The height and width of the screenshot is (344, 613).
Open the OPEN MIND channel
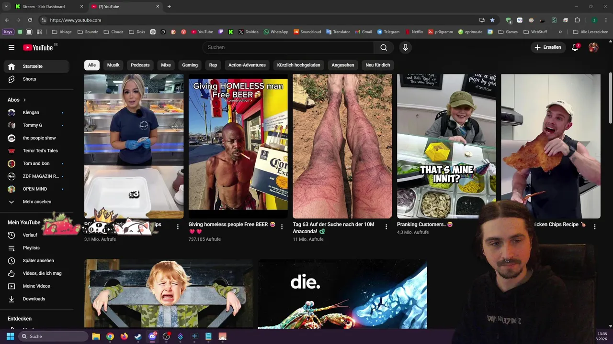37,189
